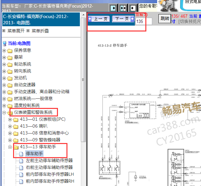Click the right-arrow panel layout icon
Image resolution: width=201 pixels, height=186 pixels.
[x=114, y=8]
